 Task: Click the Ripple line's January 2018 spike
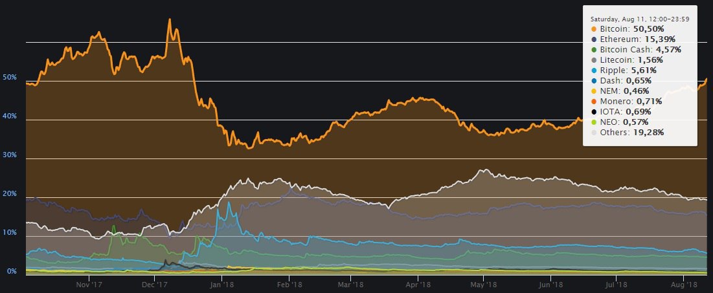point(229,203)
